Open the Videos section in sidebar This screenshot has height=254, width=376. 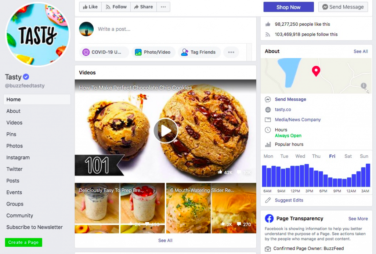[14, 123]
